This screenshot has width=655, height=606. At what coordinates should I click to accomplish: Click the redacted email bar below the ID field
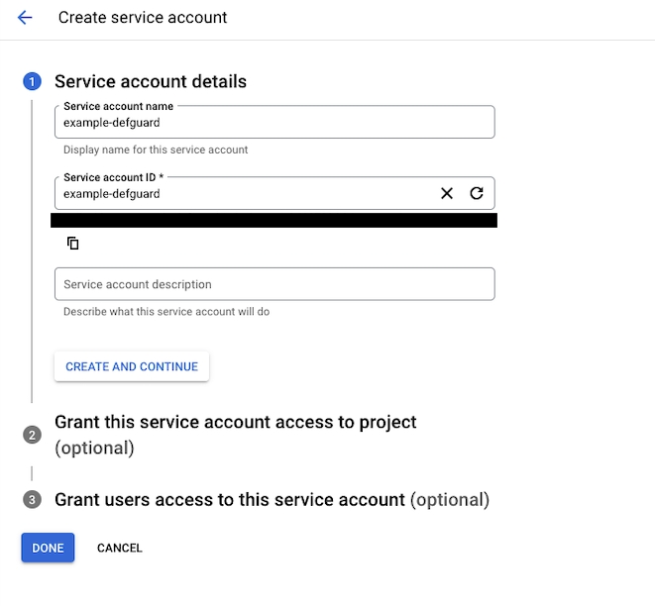coord(275,220)
